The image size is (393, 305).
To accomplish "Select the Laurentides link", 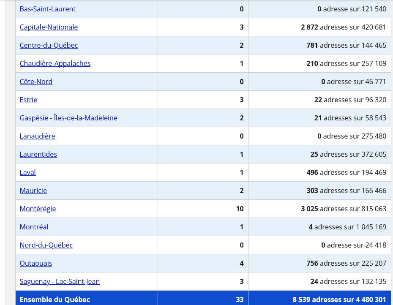I will [38, 154].
